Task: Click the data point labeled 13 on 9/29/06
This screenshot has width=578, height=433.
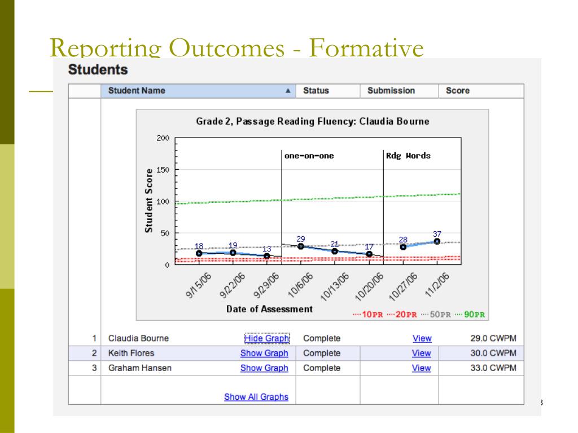Action: [267, 257]
